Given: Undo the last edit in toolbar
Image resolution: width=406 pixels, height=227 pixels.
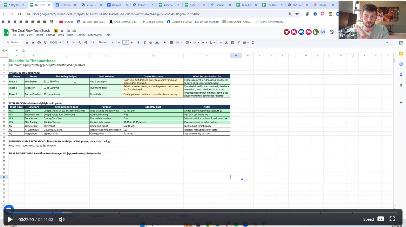Looking at the screenshot, I should coord(27,43).
